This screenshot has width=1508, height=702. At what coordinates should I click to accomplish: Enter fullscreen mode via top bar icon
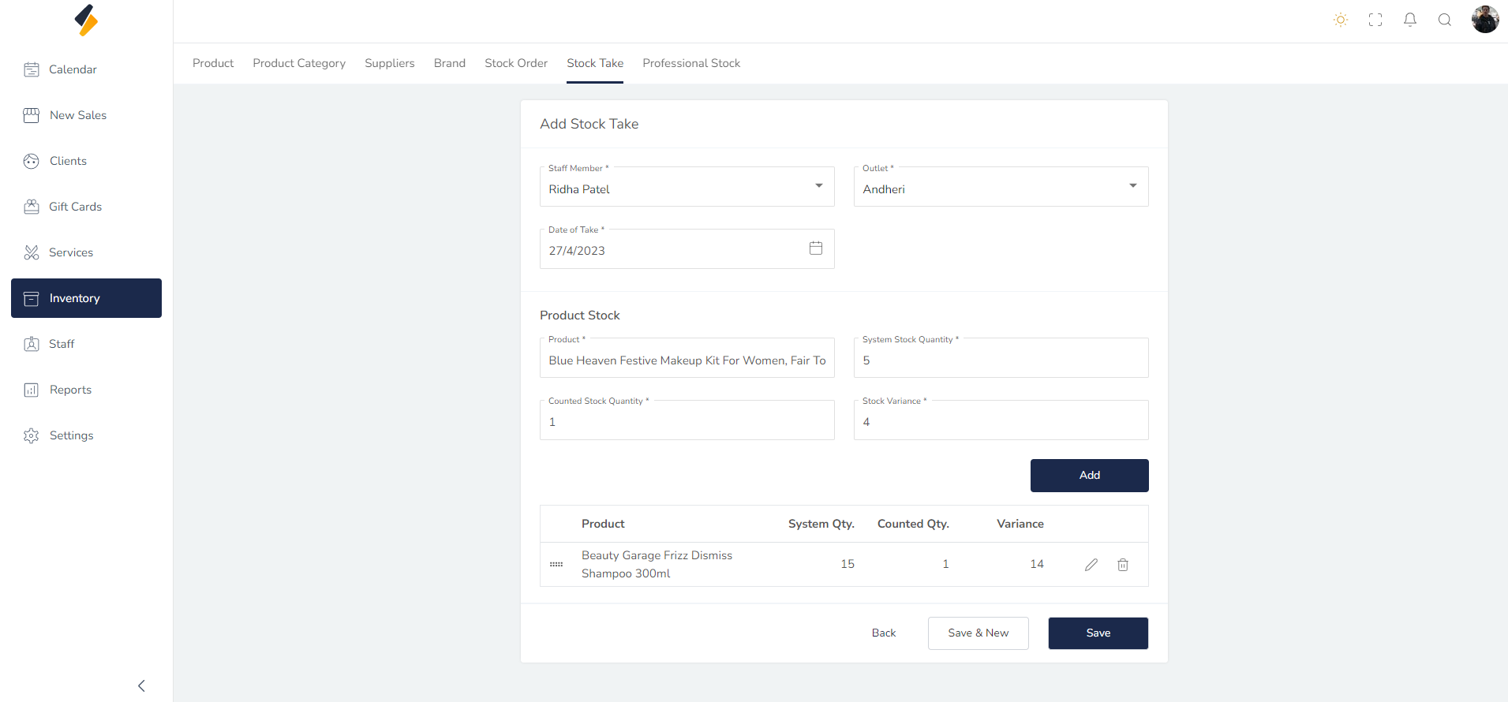coord(1375,20)
